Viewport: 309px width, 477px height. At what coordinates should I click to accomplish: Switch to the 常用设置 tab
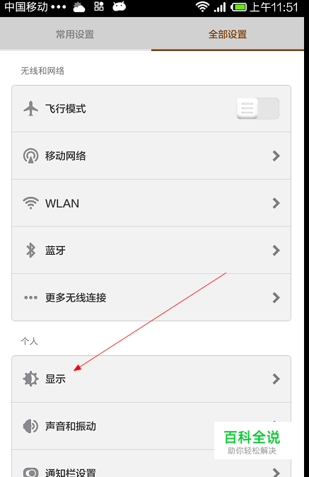[x=76, y=34]
